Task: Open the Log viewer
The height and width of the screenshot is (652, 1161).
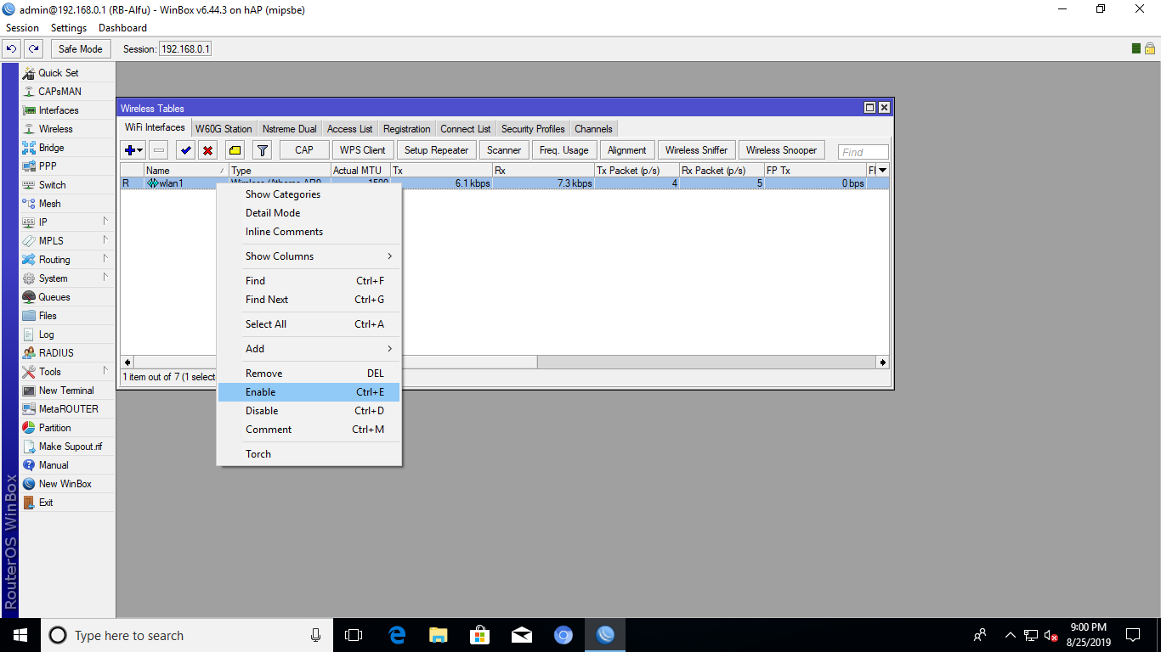Action: (x=66, y=334)
